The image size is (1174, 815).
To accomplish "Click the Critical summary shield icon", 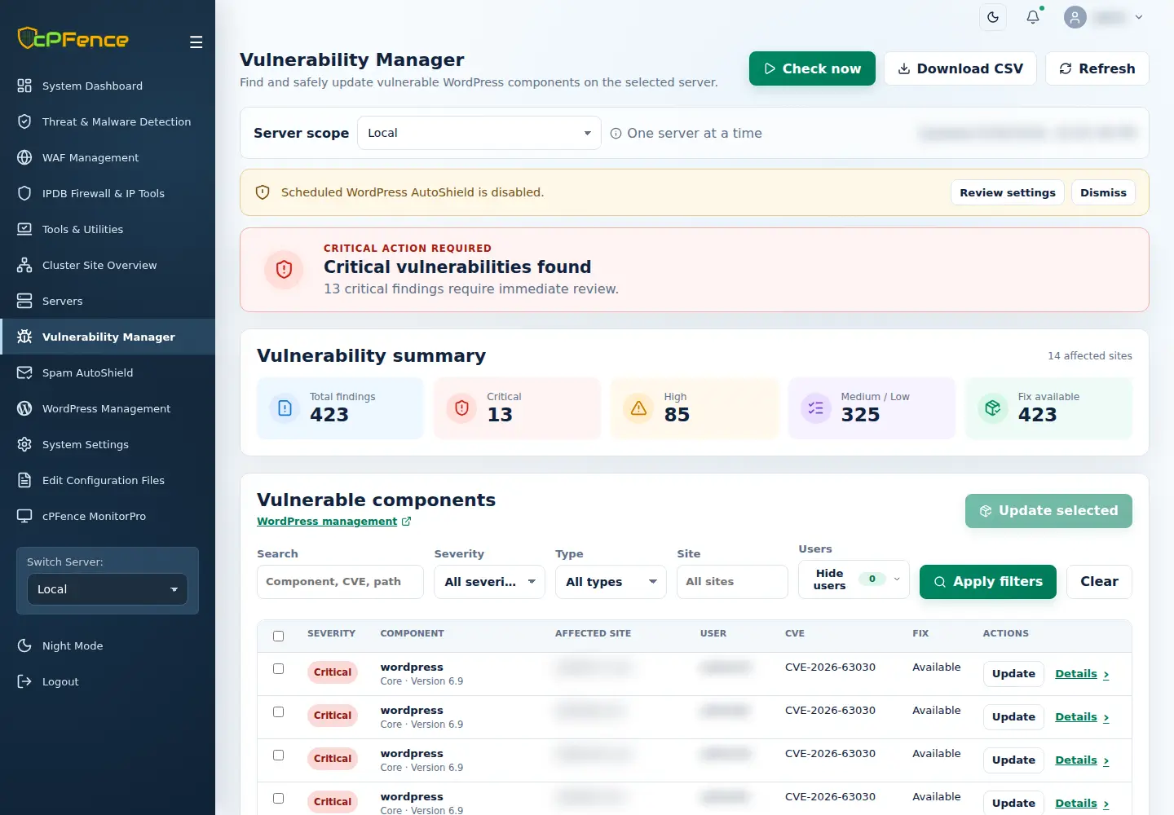I will click(x=462, y=407).
